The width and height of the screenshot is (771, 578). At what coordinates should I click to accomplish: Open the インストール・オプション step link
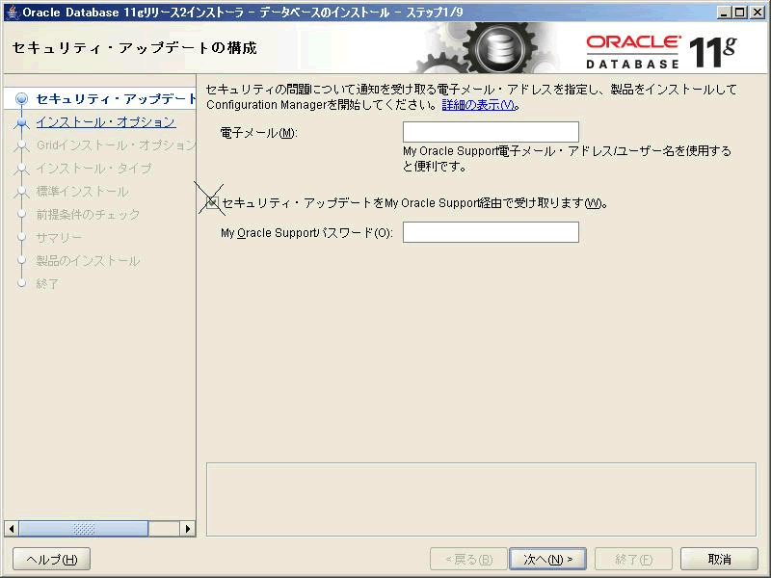(x=105, y=122)
